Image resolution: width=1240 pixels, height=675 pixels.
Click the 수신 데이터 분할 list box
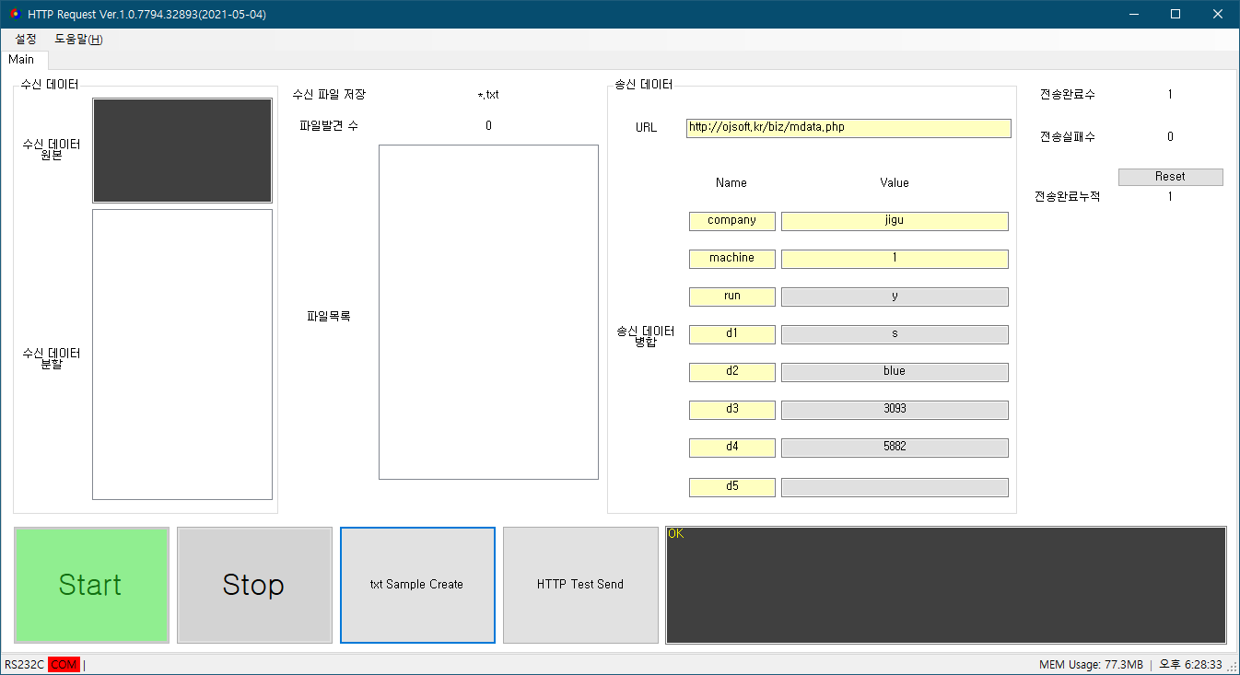click(x=182, y=355)
